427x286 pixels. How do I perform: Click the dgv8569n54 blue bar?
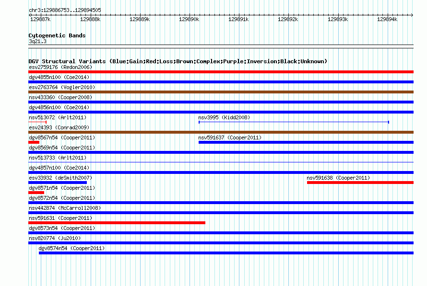tap(221, 152)
